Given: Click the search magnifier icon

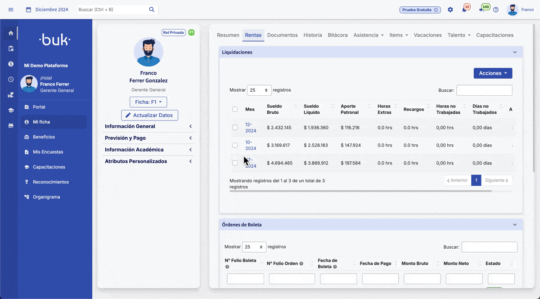Looking at the screenshot, I should pos(152,9).
